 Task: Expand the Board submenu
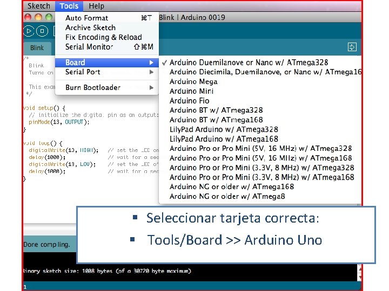pyautogui.click(x=106, y=63)
